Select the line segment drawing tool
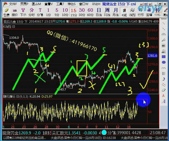The width and height of the screenshot is (169, 141). (x=164, y=23)
